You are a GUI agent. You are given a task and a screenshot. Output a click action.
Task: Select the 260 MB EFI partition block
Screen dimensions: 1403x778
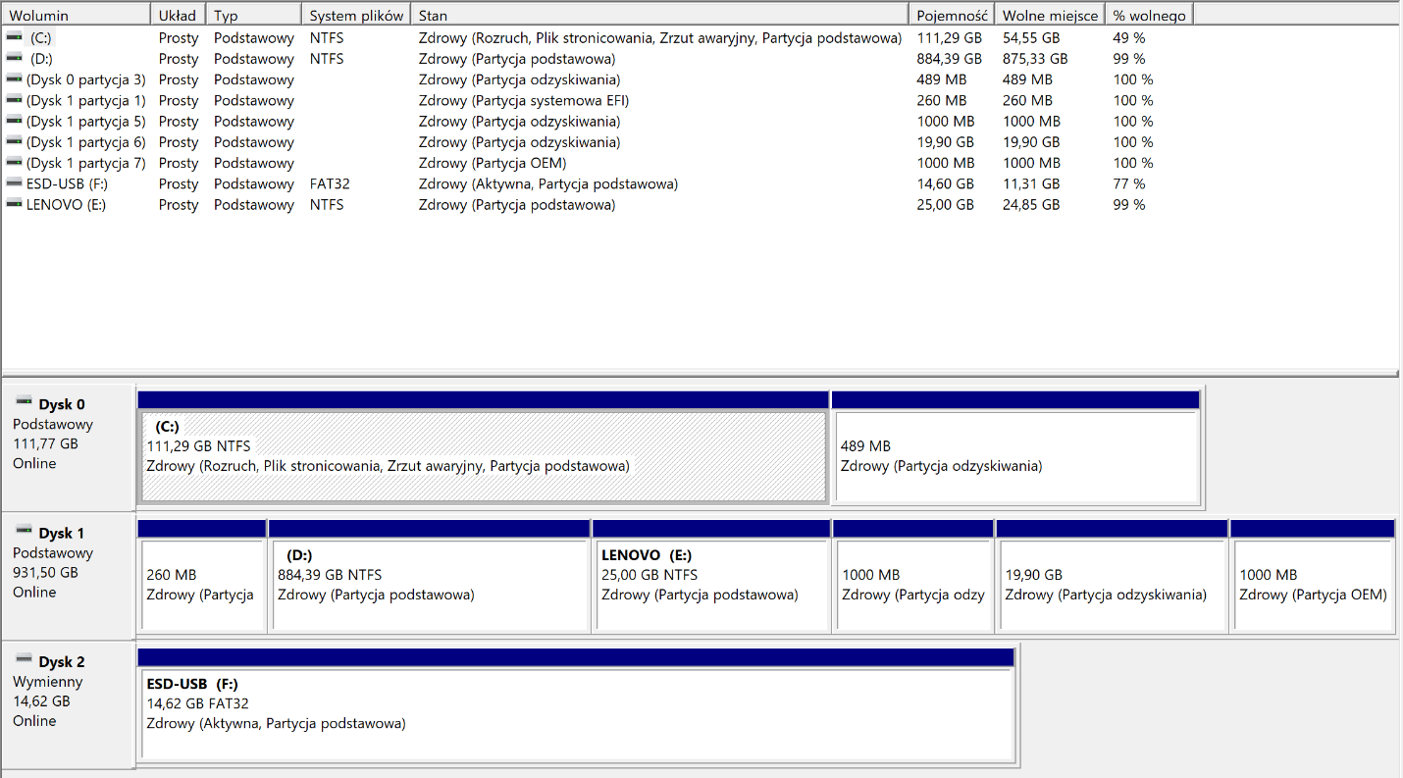202,584
